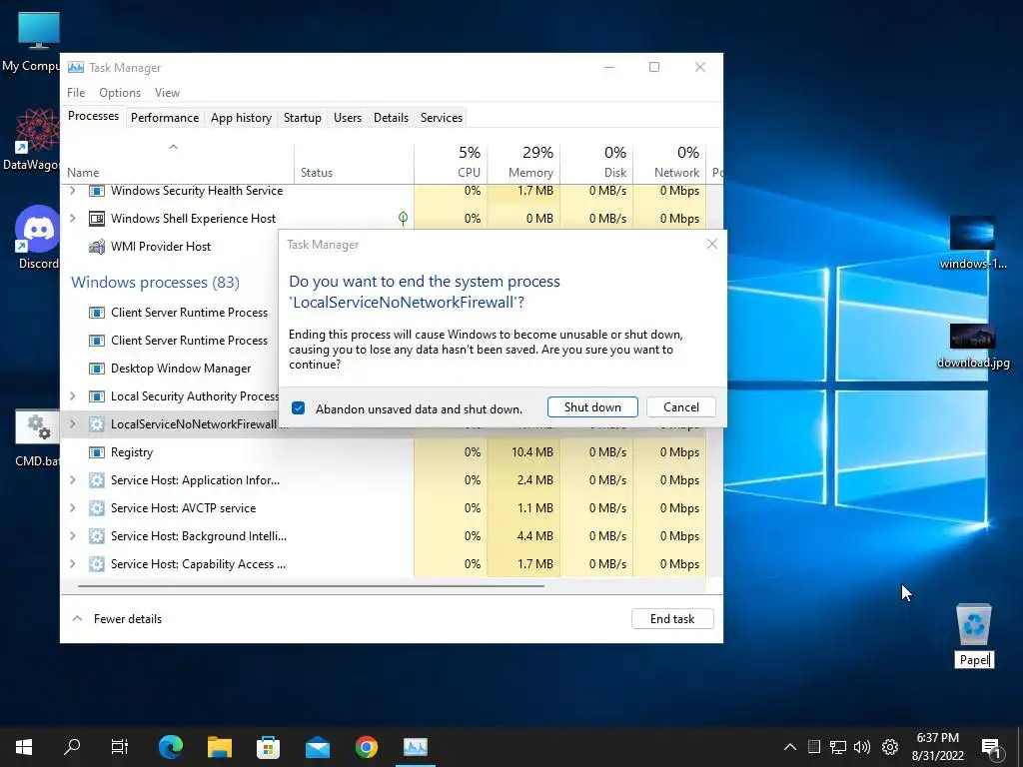Open the File menu
Image resolution: width=1023 pixels, height=767 pixels.
pyautogui.click(x=76, y=93)
